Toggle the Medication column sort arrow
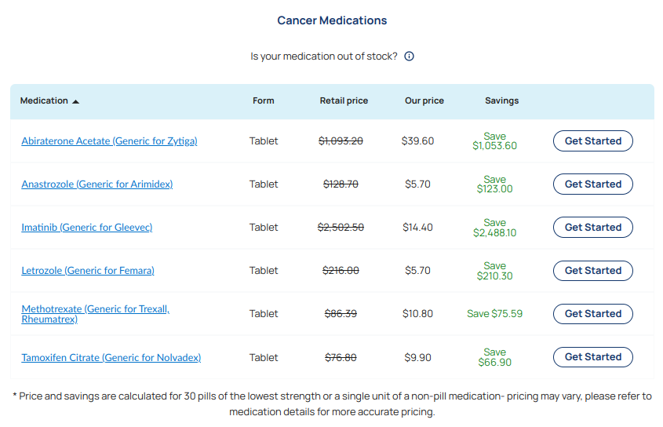Image resolution: width=663 pixels, height=427 pixels. tap(75, 101)
